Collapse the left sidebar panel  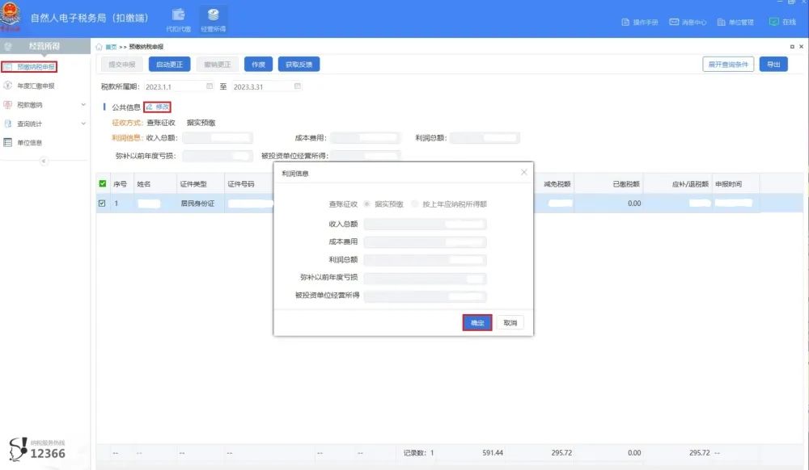tap(44, 161)
